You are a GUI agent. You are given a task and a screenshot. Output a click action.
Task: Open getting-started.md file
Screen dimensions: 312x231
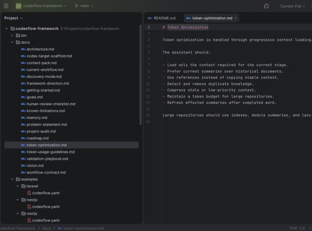[x=43, y=90]
